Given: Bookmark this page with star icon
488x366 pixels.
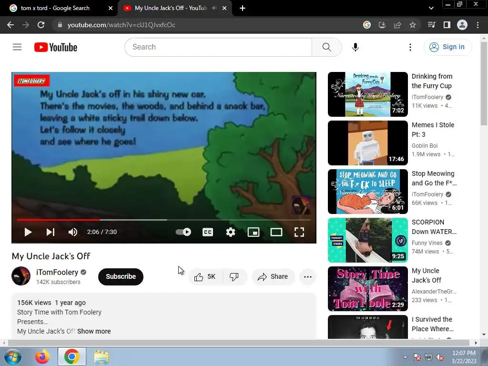Looking at the screenshot, I should coord(413,25).
